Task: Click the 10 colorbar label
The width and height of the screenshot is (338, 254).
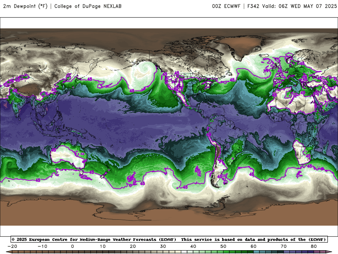Action: pyautogui.click(x=103, y=246)
